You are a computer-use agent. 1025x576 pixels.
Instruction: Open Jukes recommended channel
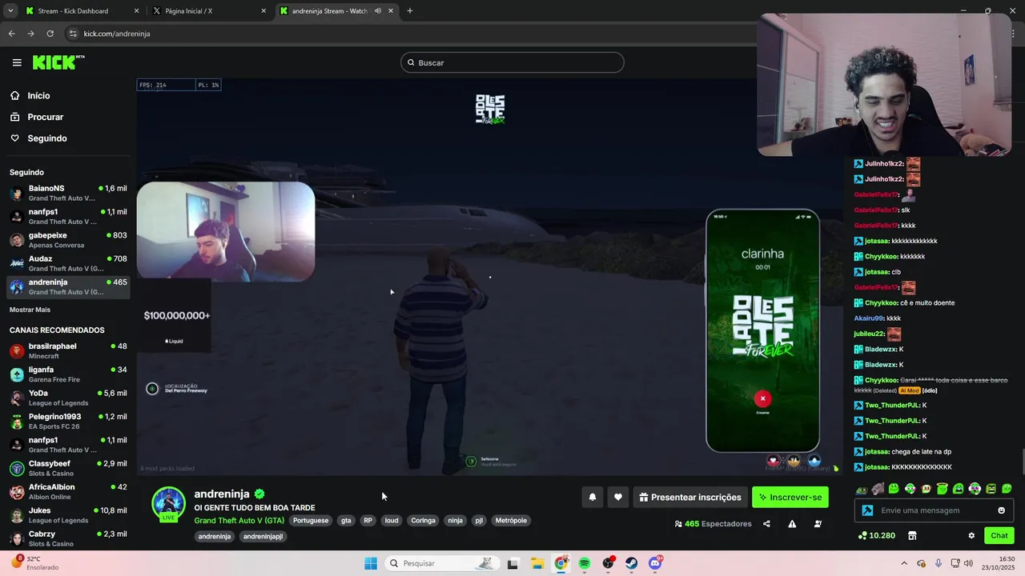pos(68,514)
